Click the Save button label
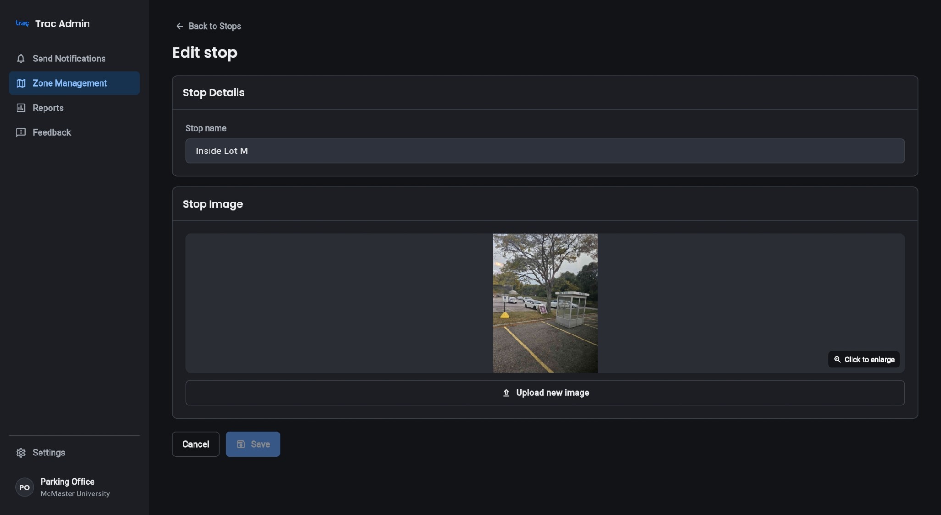The image size is (941, 515). [x=260, y=444]
